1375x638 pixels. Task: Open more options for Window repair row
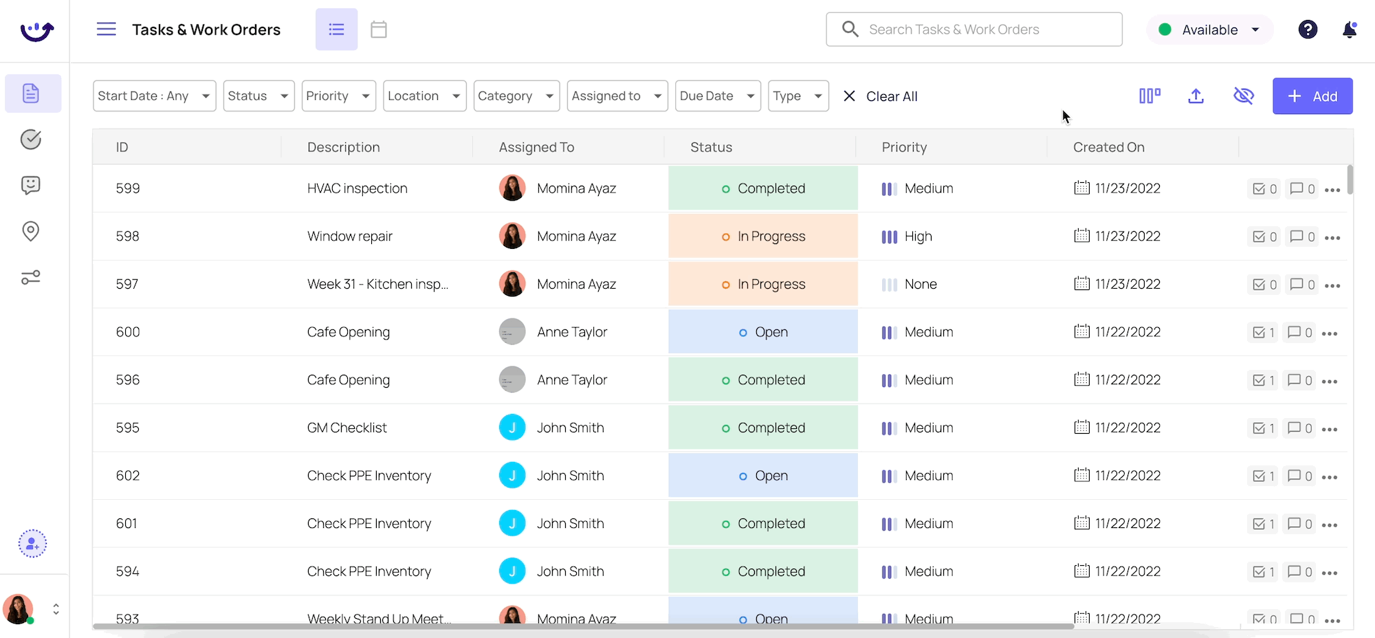tap(1332, 238)
